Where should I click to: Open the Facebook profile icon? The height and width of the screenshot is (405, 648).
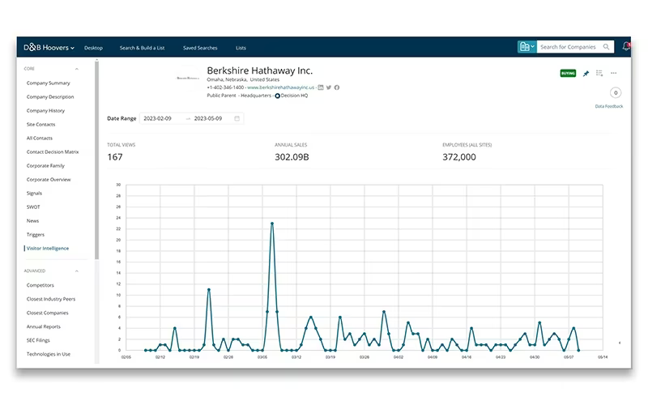pos(337,87)
